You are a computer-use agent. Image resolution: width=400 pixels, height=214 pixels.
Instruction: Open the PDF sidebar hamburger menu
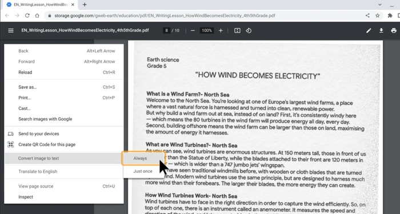(x=11, y=31)
